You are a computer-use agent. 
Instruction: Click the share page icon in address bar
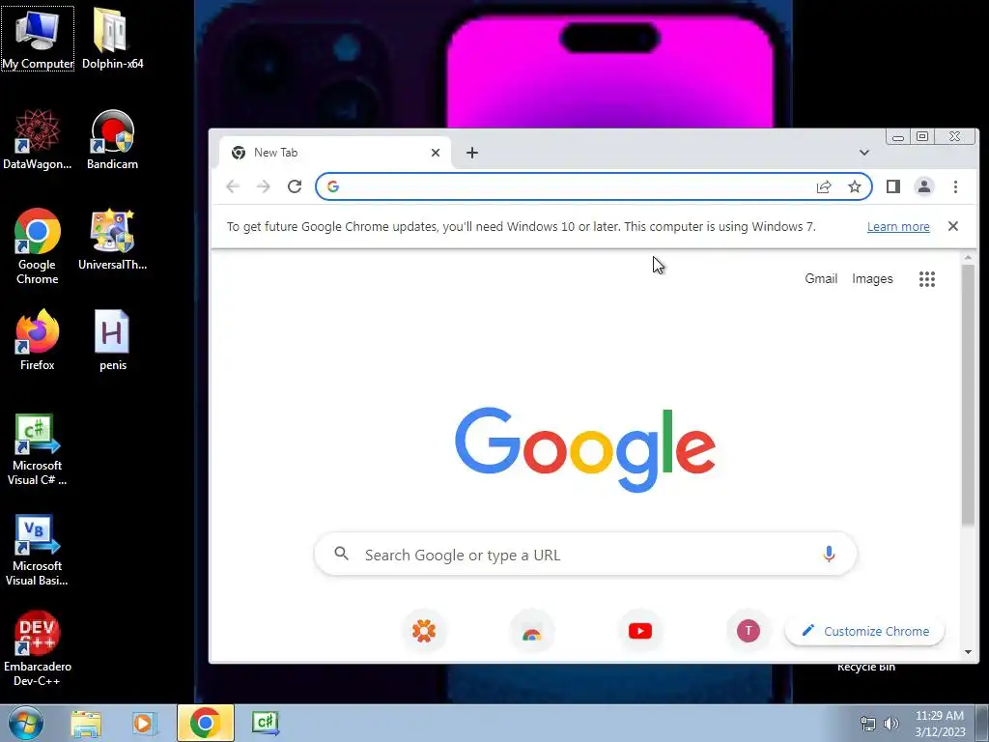pyautogui.click(x=824, y=186)
